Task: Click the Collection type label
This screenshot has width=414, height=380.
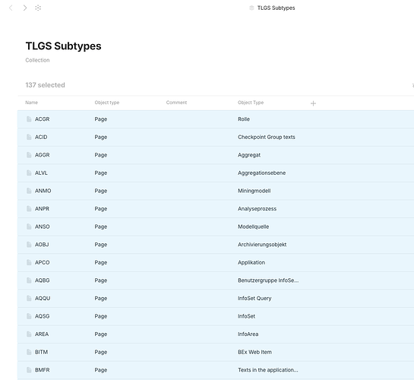Action: (37, 60)
